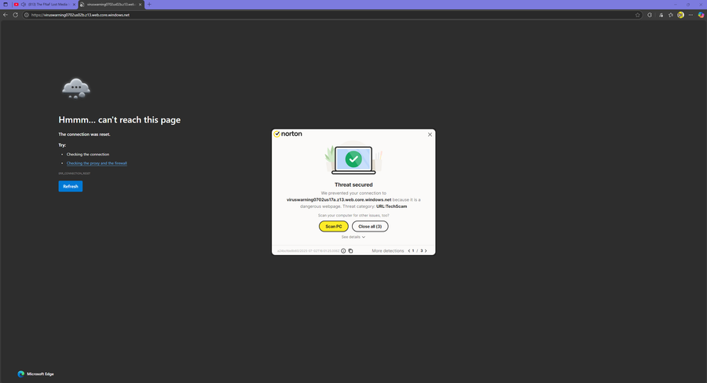Select the blocked URL viruswarning0702us17a text

tap(339, 199)
